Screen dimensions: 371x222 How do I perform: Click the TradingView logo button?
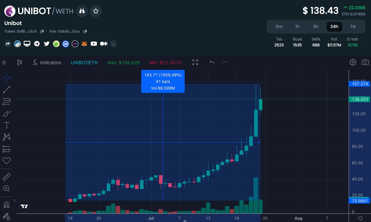[24, 207]
